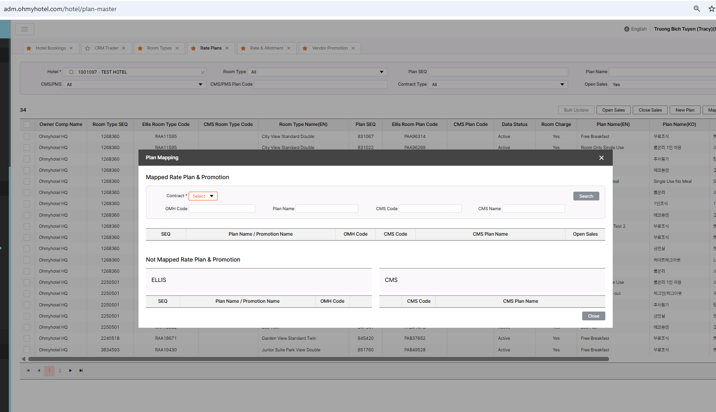Click the horizontal scrollbar below the table
The width and height of the screenshot is (716, 412).
tap(318, 359)
